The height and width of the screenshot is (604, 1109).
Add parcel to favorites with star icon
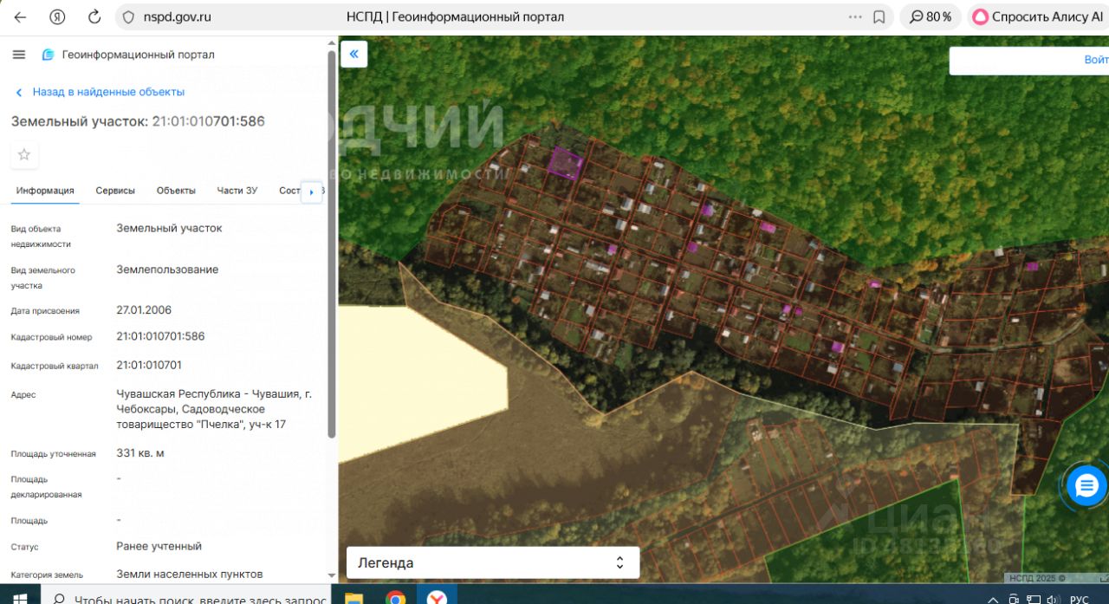(24, 155)
